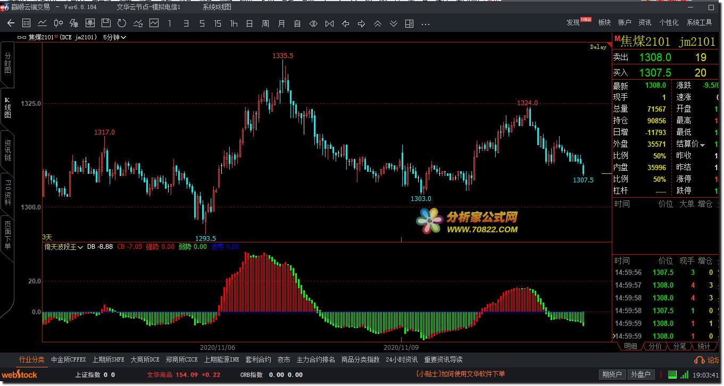Move chart left with the left arrow icon
The width and height of the screenshot is (724, 386).
[345, 23]
